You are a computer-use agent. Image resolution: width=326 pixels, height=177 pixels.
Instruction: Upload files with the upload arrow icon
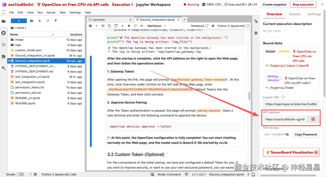[40, 21]
